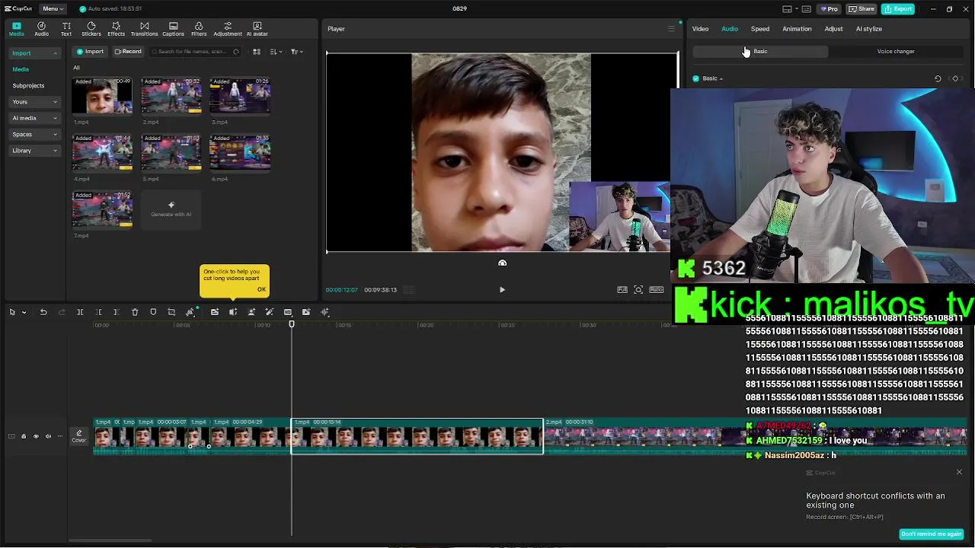Expand the Yours sidebar section
The image size is (975, 548).
tap(34, 102)
